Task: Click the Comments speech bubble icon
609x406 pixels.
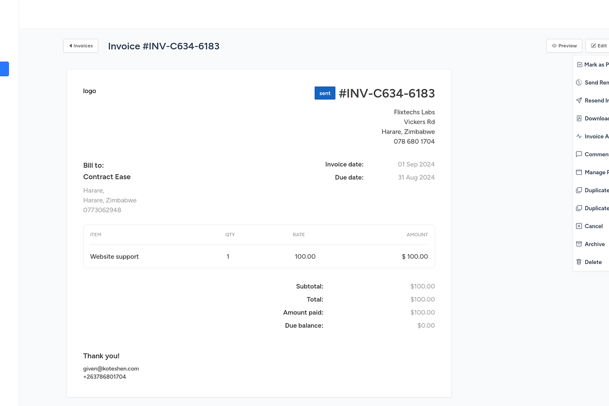Action: tap(579, 155)
